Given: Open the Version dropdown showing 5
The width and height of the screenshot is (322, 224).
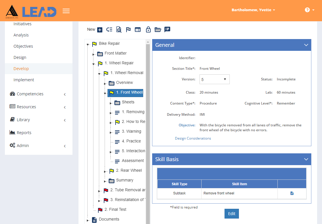Looking at the screenshot, I should pos(214,79).
